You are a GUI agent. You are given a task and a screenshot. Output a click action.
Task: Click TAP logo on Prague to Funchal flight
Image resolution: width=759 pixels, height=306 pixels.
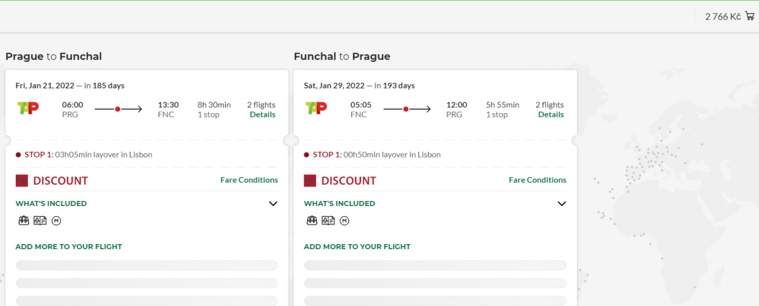28,108
